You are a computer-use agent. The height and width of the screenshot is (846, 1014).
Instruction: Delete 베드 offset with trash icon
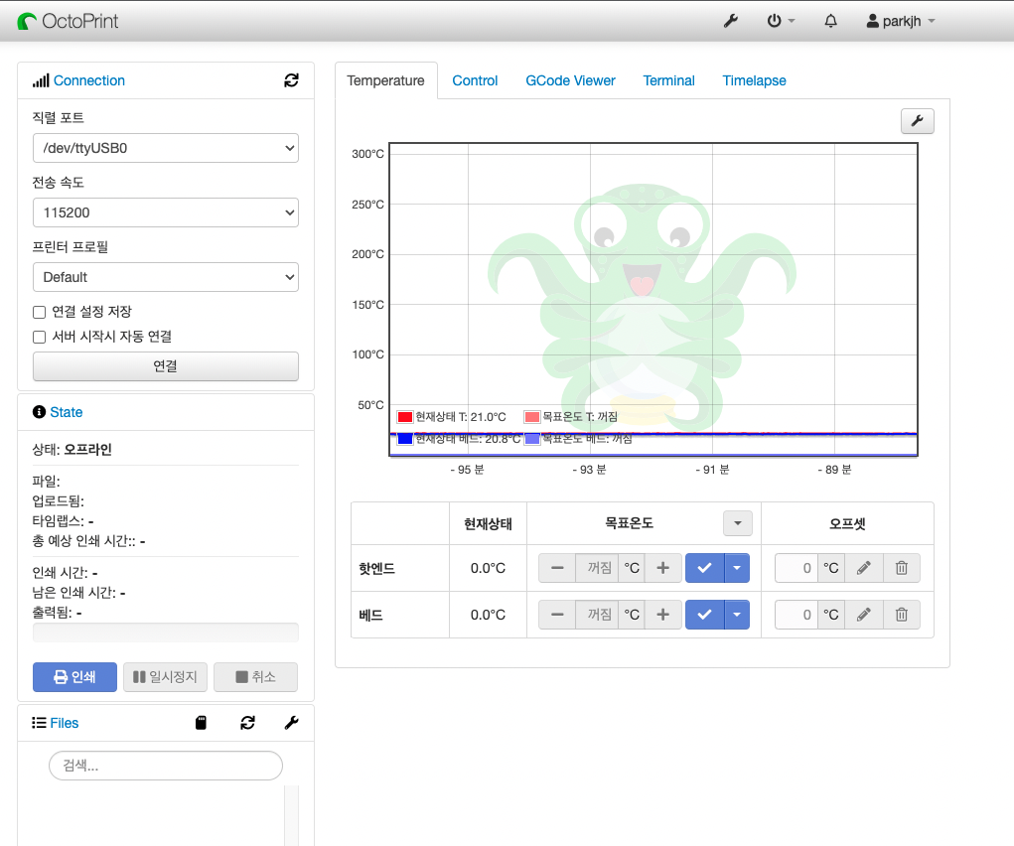click(x=902, y=615)
